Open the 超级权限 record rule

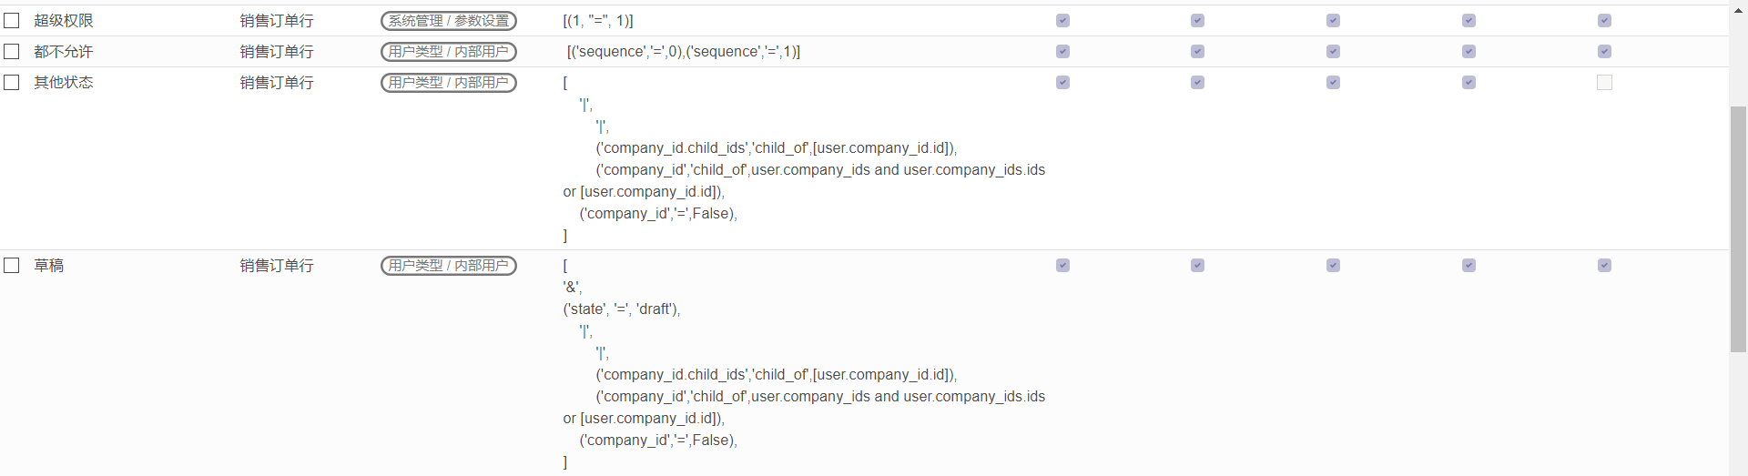coord(64,21)
